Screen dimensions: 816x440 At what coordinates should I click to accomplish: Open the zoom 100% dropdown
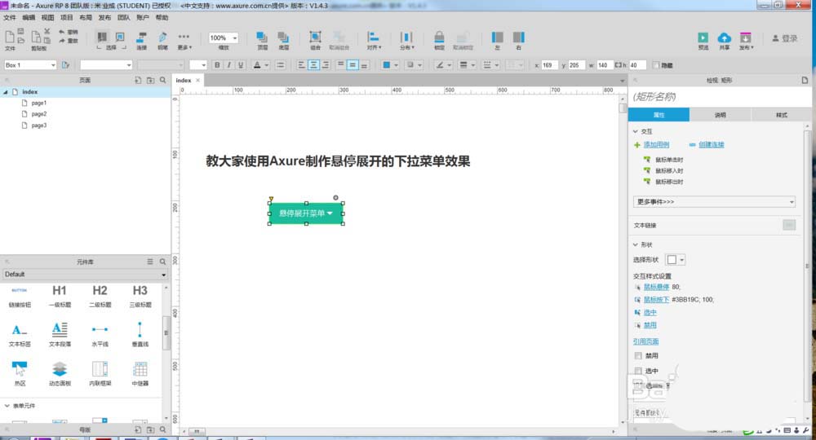click(224, 38)
